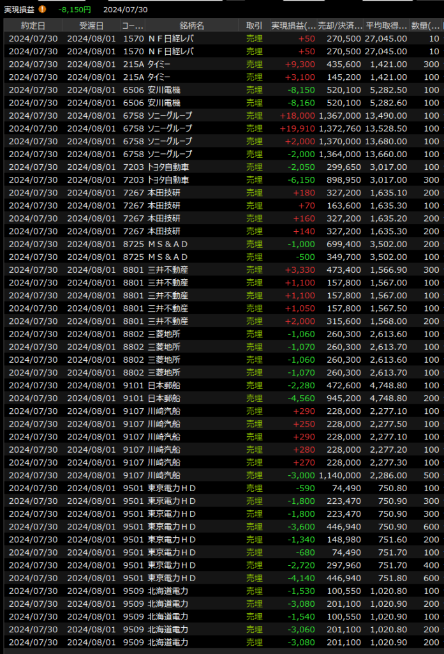The height and width of the screenshot is (654, 444).
Task: Select the ソニーグループ row with +18,000 profit
Action: tap(222, 116)
